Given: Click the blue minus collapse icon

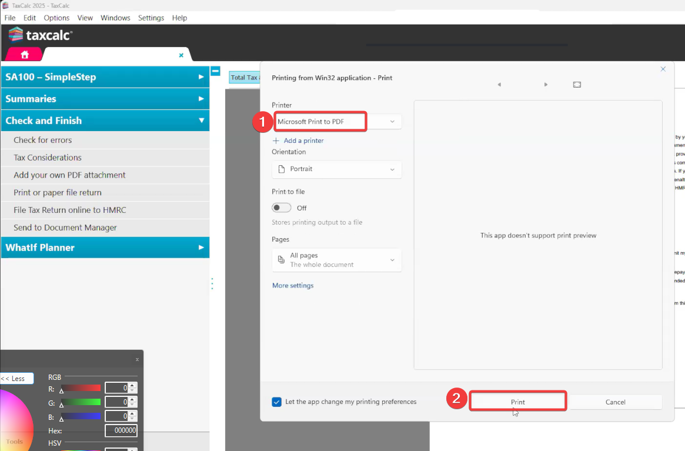Looking at the screenshot, I should point(215,71).
